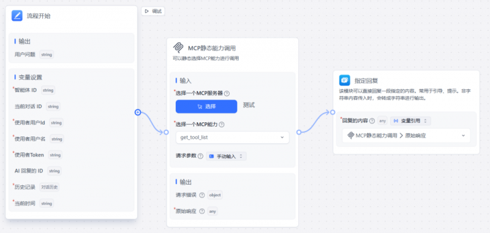Image resolution: width=490 pixels, height=233 pixels.
Task: Expand MCP静态能力调用 > 原始响应 variable dropdown
Action: click(406, 136)
